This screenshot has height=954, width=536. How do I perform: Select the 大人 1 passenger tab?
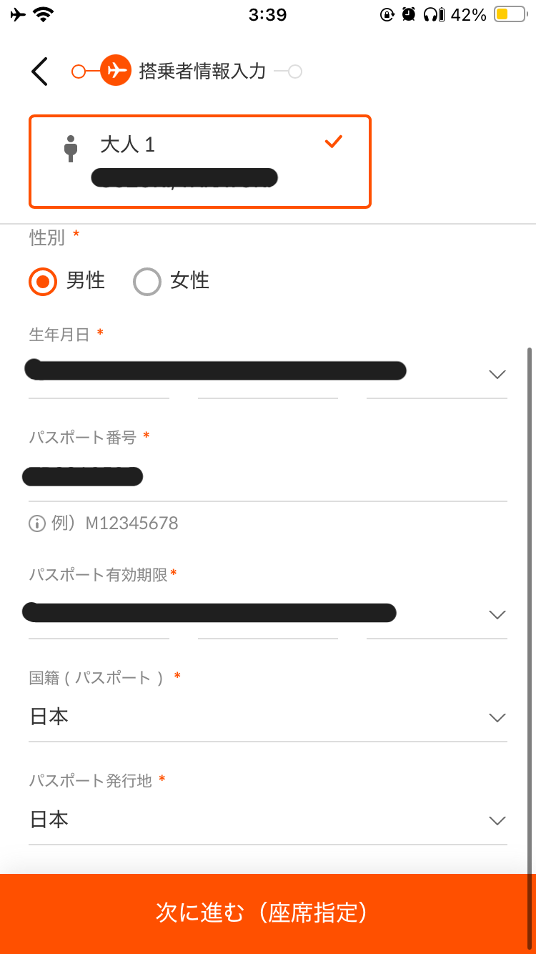(x=199, y=162)
